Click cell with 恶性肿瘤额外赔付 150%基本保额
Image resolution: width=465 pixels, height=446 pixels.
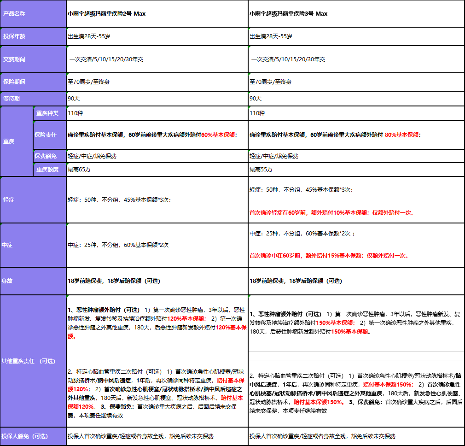tap(356, 323)
